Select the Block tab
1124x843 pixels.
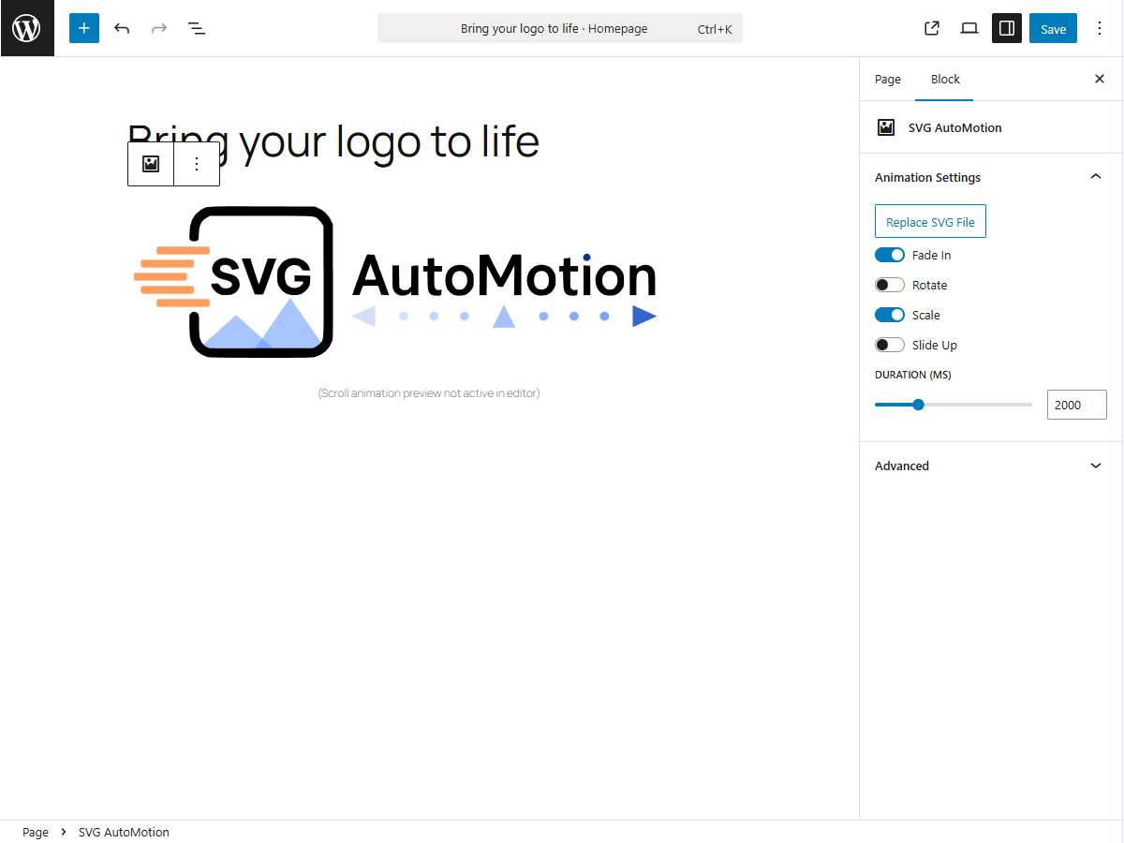945,80
